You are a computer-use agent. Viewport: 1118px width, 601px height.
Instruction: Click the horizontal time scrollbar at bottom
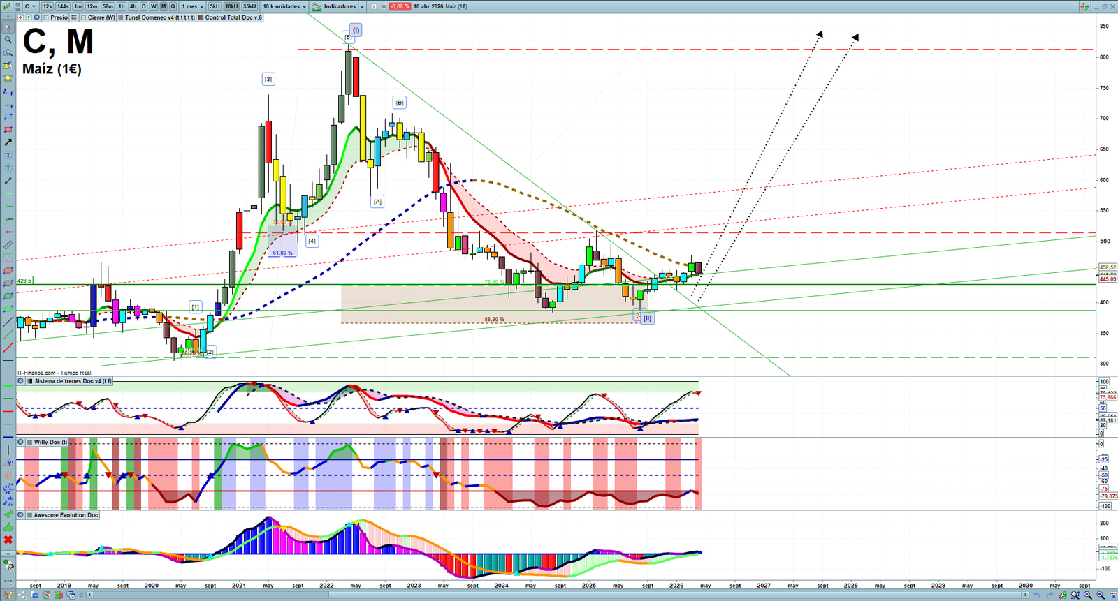[556, 595]
